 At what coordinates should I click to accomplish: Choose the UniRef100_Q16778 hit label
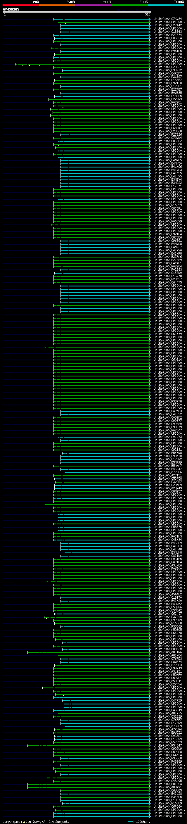click(x=168, y=276)
